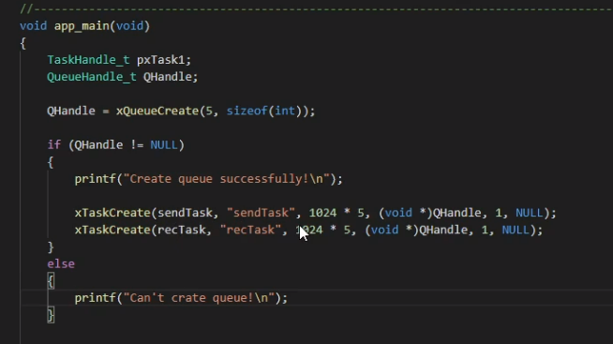This screenshot has width=613, height=344.
Task: Click the sizeof keyword
Action: (x=247, y=111)
